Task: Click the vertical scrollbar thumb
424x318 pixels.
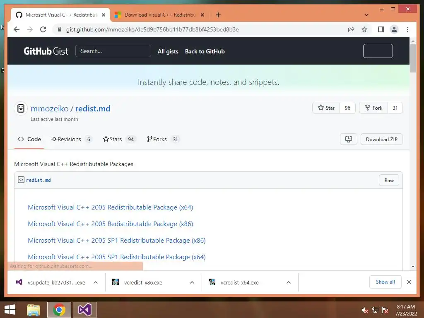Action: 413,58
